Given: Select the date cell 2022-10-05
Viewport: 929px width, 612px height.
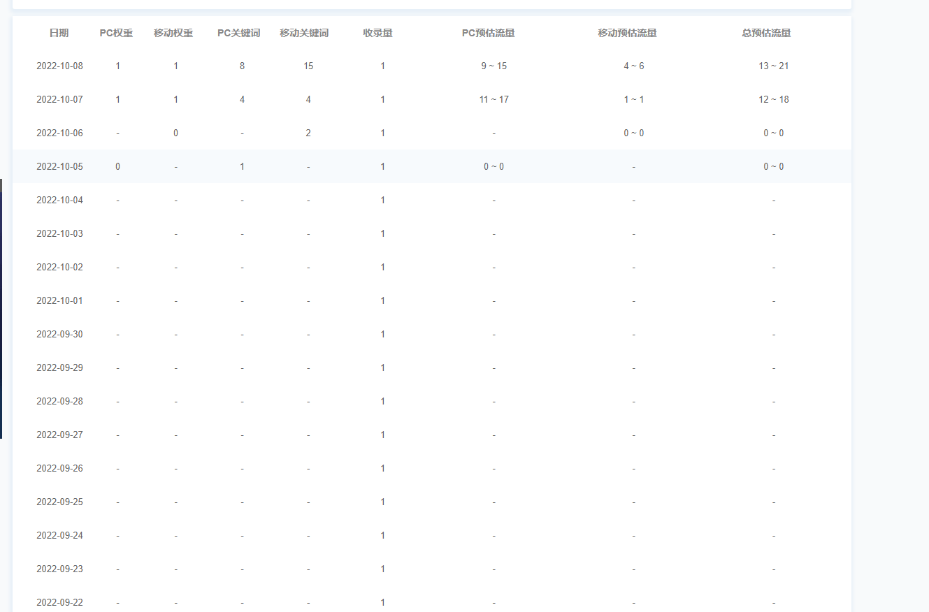Looking at the screenshot, I should point(59,166).
